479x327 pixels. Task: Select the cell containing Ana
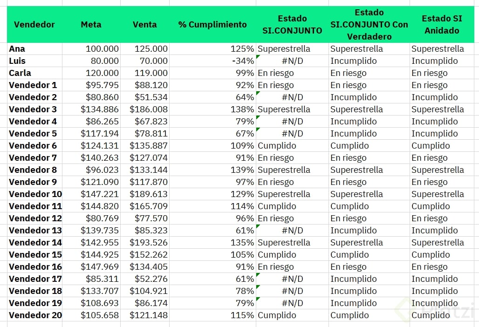click(34, 49)
